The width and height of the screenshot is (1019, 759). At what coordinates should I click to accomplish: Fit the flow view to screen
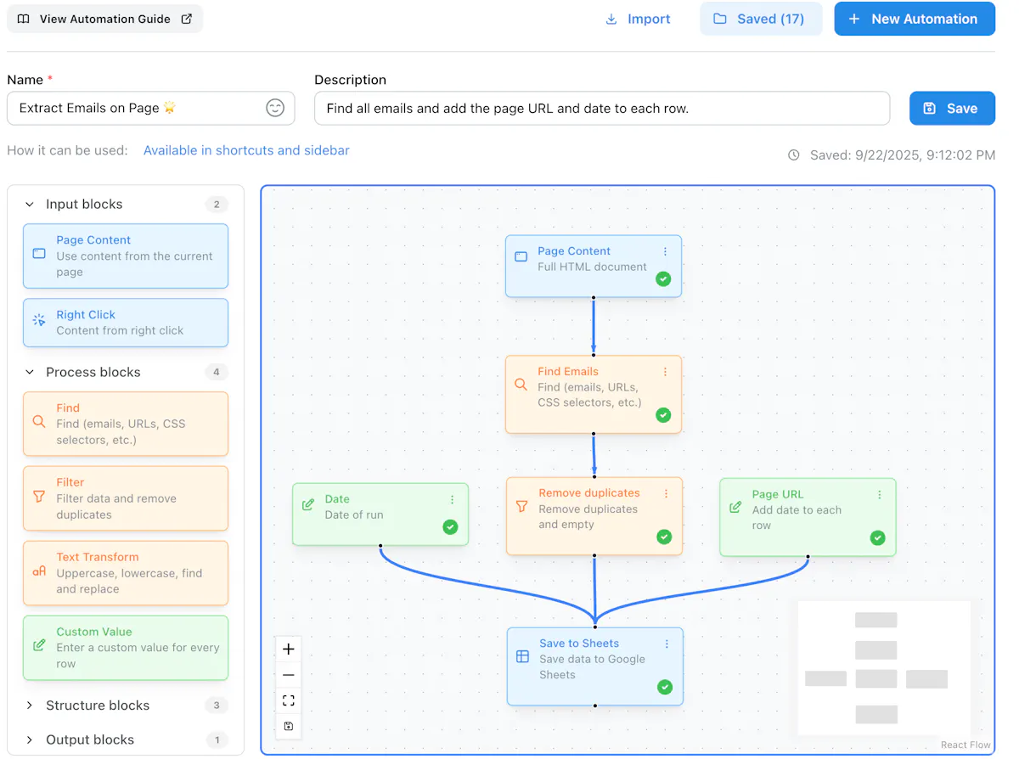point(289,700)
